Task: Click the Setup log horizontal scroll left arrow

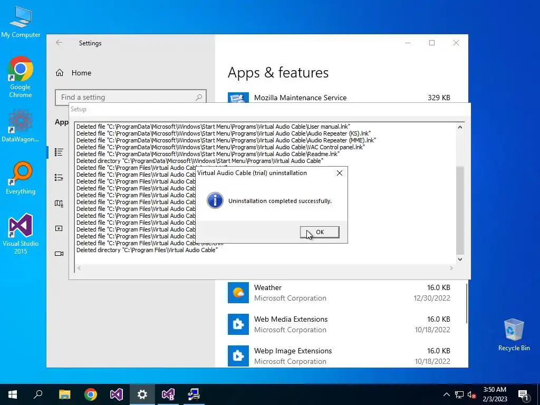Action: (x=79, y=268)
